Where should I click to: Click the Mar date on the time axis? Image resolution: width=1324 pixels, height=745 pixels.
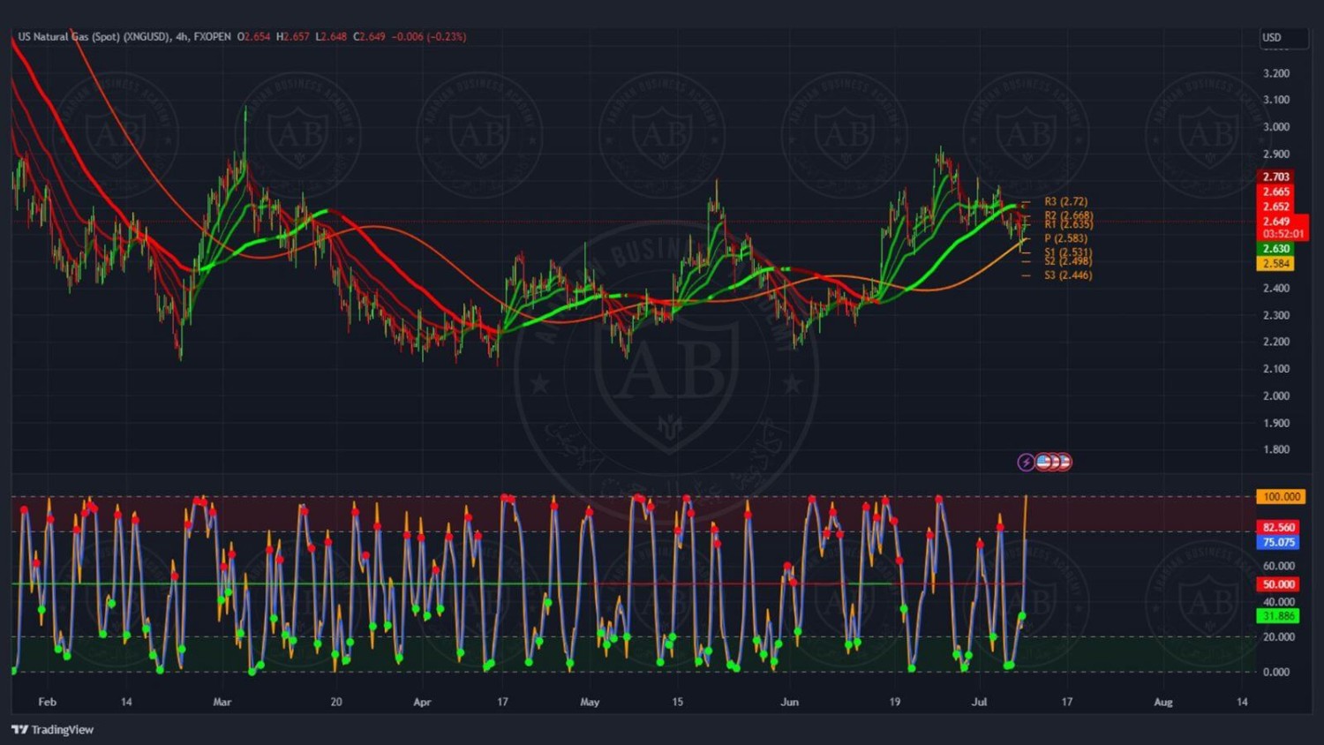point(222,702)
